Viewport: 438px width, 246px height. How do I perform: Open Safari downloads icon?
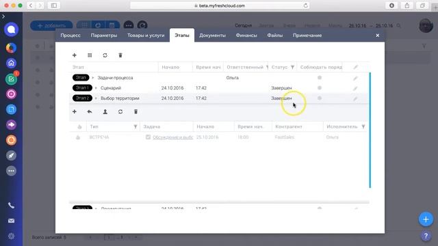pos(391,5)
